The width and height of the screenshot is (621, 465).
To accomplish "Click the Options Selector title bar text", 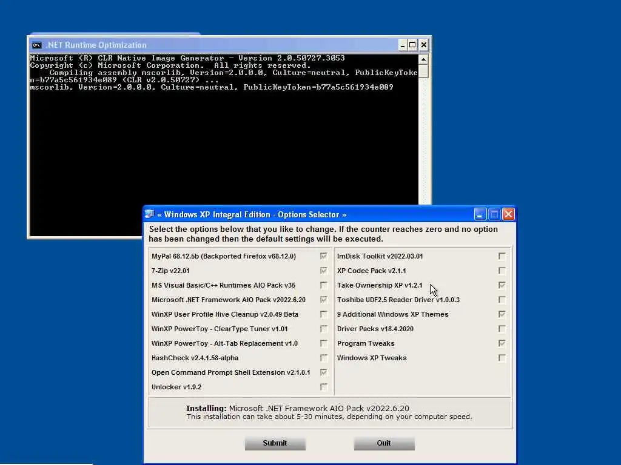I will click(x=252, y=215).
